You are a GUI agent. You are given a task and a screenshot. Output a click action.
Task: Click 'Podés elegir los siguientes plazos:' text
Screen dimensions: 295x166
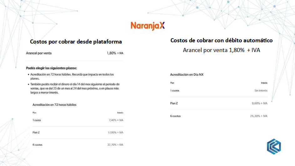coord(51,68)
